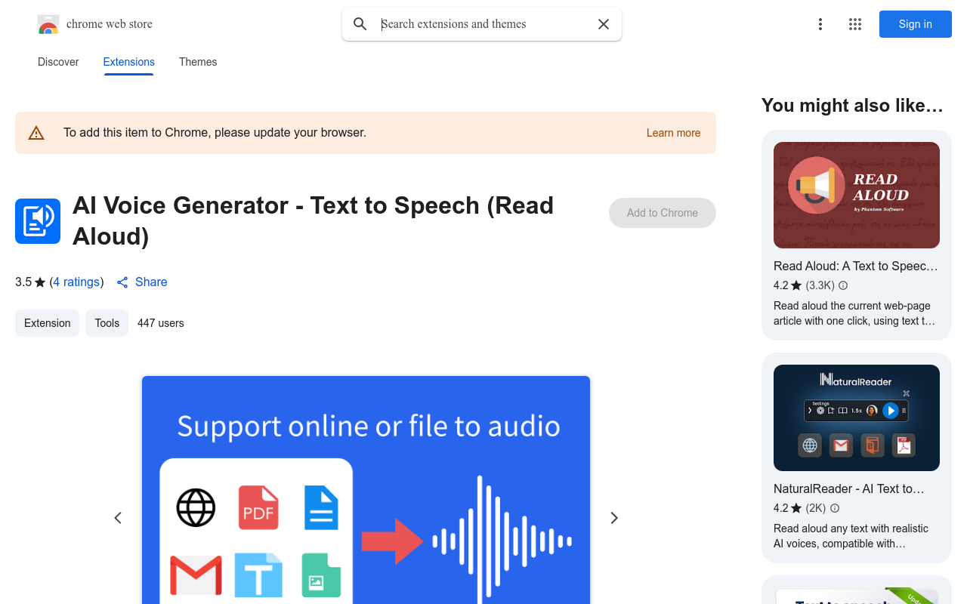Viewport: 967px width, 604px height.
Task: Clear the search field with the X icon
Action: (x=604, y=24)
